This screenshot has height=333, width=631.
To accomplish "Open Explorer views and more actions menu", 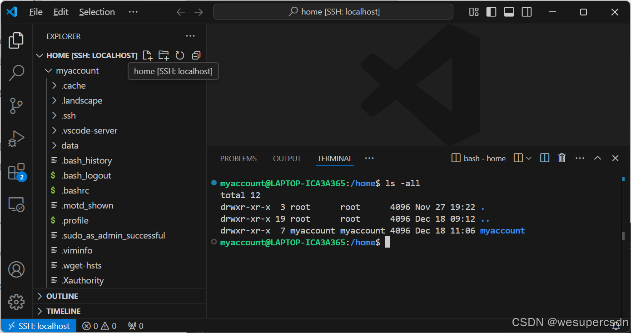I will (x=190, y=36).
